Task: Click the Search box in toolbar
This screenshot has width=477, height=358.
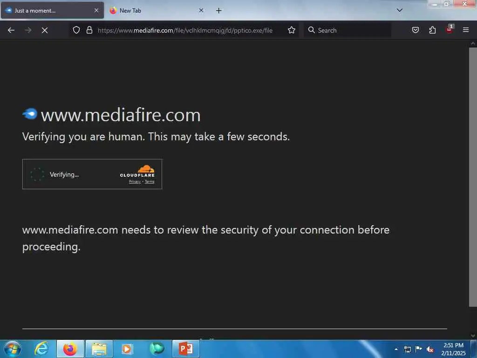Action: point(348,30)
